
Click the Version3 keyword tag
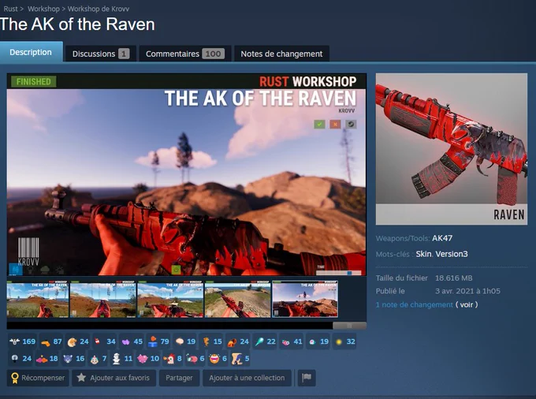[452, 254]
